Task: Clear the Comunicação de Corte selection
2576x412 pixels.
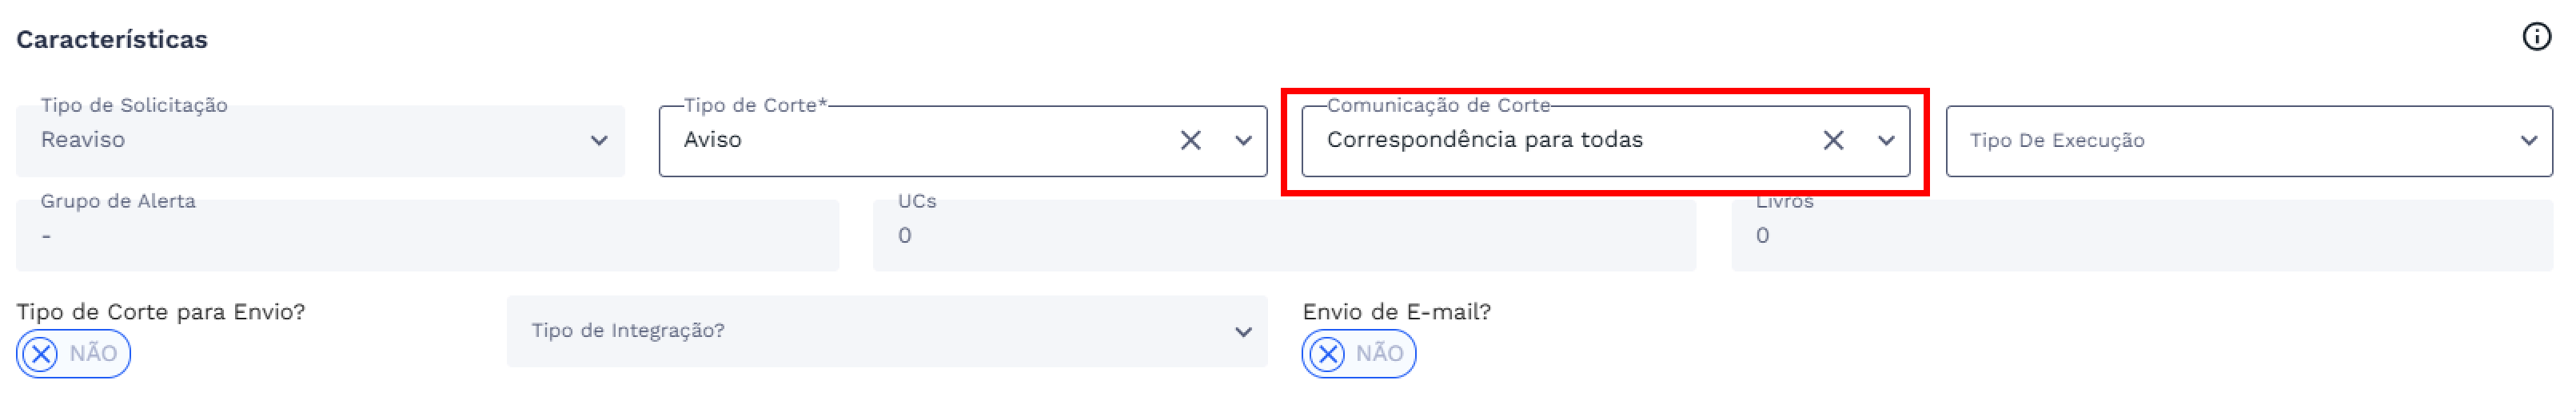Action: pos(1832,141)
